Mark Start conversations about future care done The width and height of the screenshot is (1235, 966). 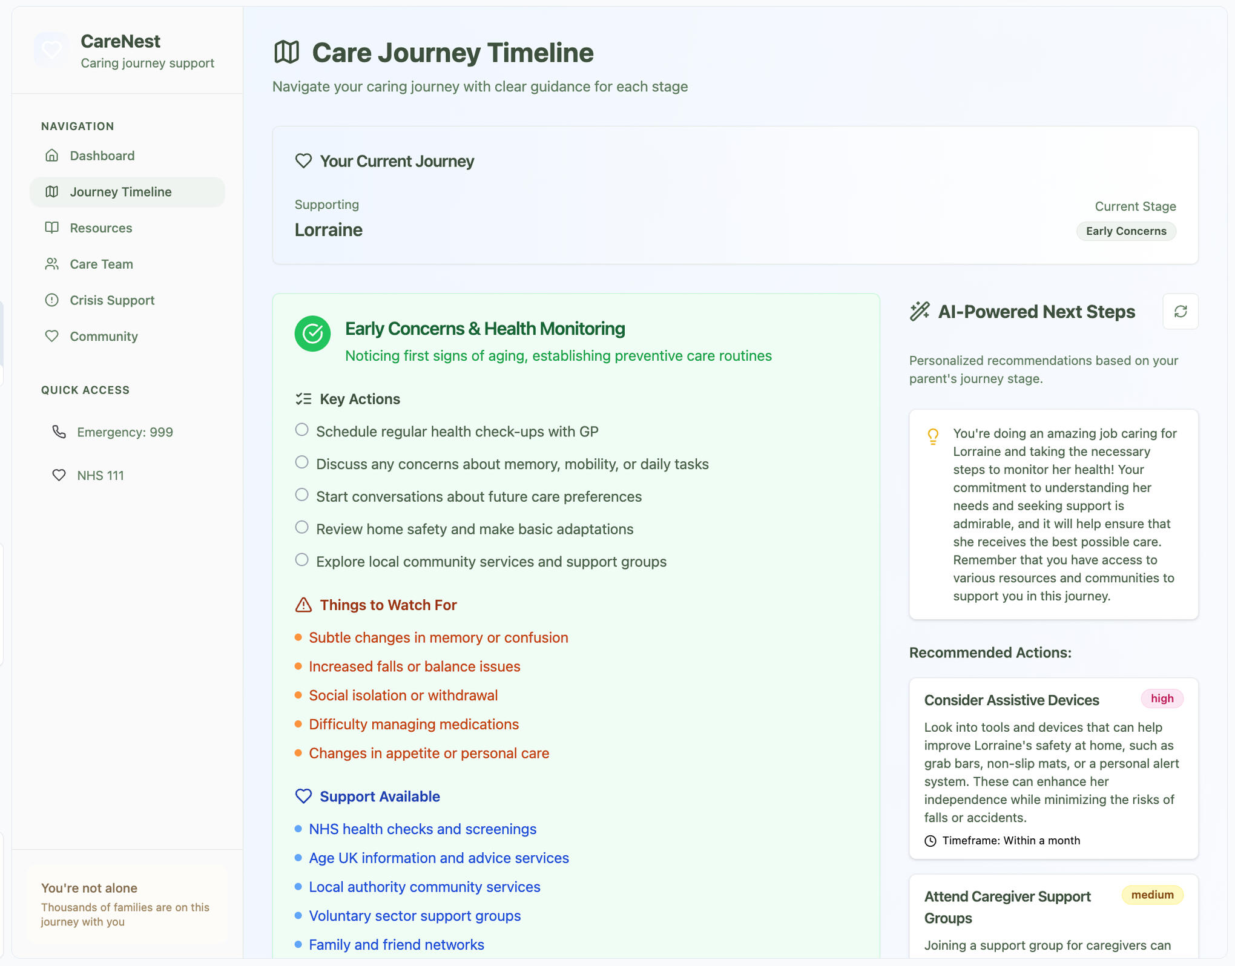pyautogui.click(x=301, y=495)
